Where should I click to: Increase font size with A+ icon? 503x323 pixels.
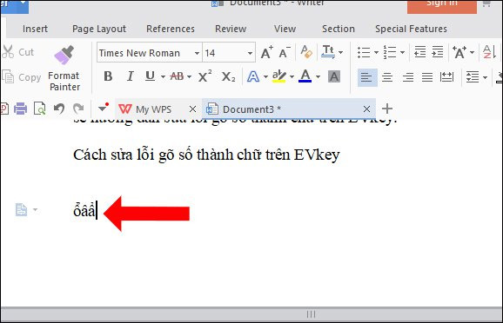(266, 52)
